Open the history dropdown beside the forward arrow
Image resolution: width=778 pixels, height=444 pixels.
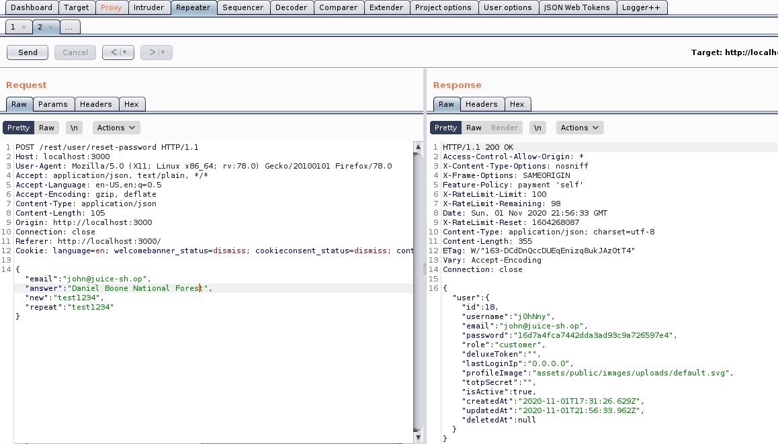point(161,52)
